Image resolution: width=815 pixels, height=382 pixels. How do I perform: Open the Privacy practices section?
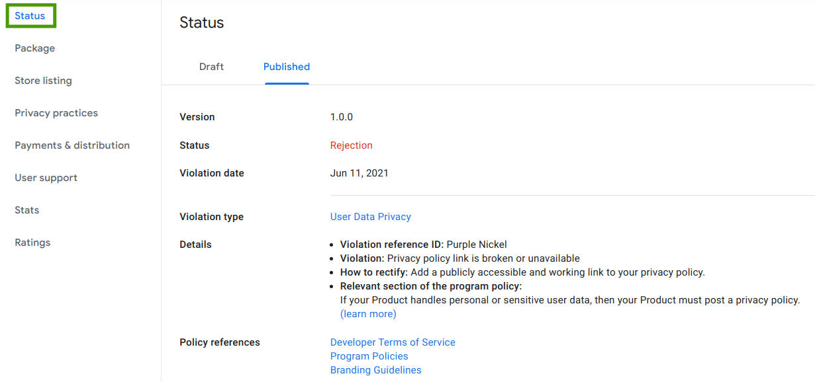56,112
